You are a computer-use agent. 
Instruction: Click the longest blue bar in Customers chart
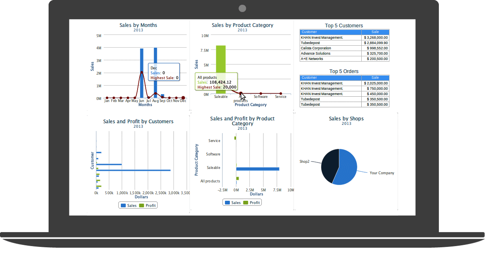point(133,170)
